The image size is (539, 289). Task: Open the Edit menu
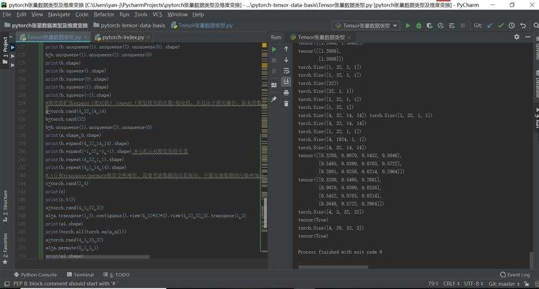(x=21, y=15)
